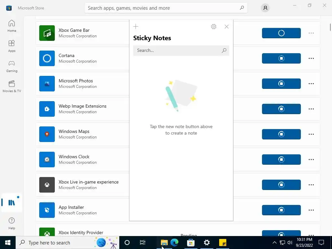This screenshot has height=249, width=332.
Task: Open more options for Xbox Live in-game experience
Action: click(311, 185)
